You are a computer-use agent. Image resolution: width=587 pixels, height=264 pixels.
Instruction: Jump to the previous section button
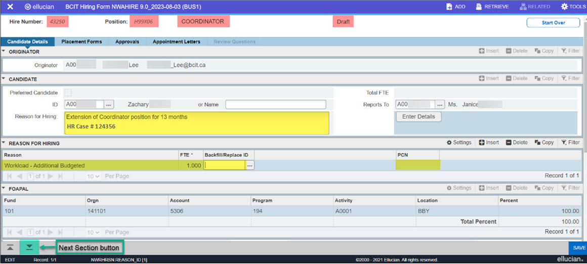coord(11,248)
